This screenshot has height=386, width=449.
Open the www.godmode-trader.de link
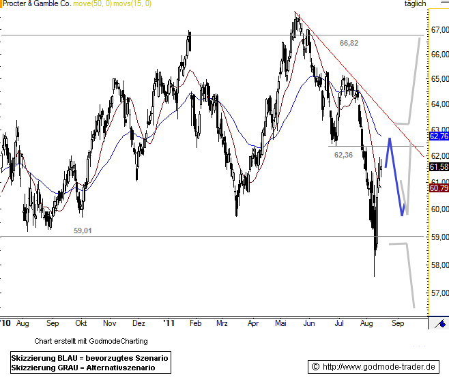pyautogui.click(x=374, y=367)
